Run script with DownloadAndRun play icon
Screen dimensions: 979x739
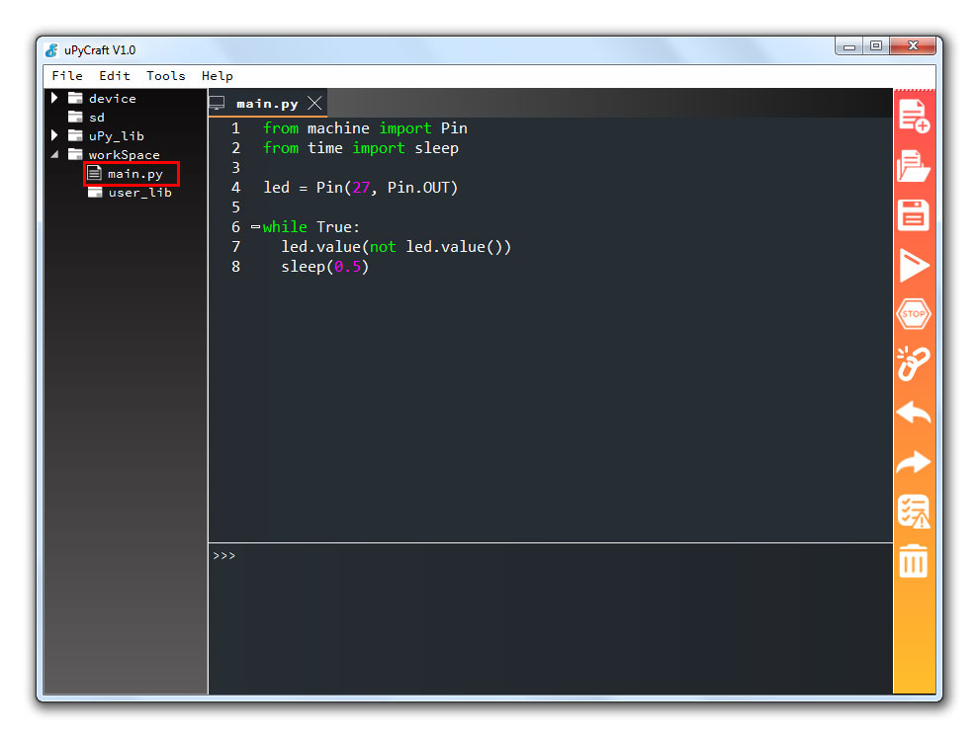click(x=914, y=265)
